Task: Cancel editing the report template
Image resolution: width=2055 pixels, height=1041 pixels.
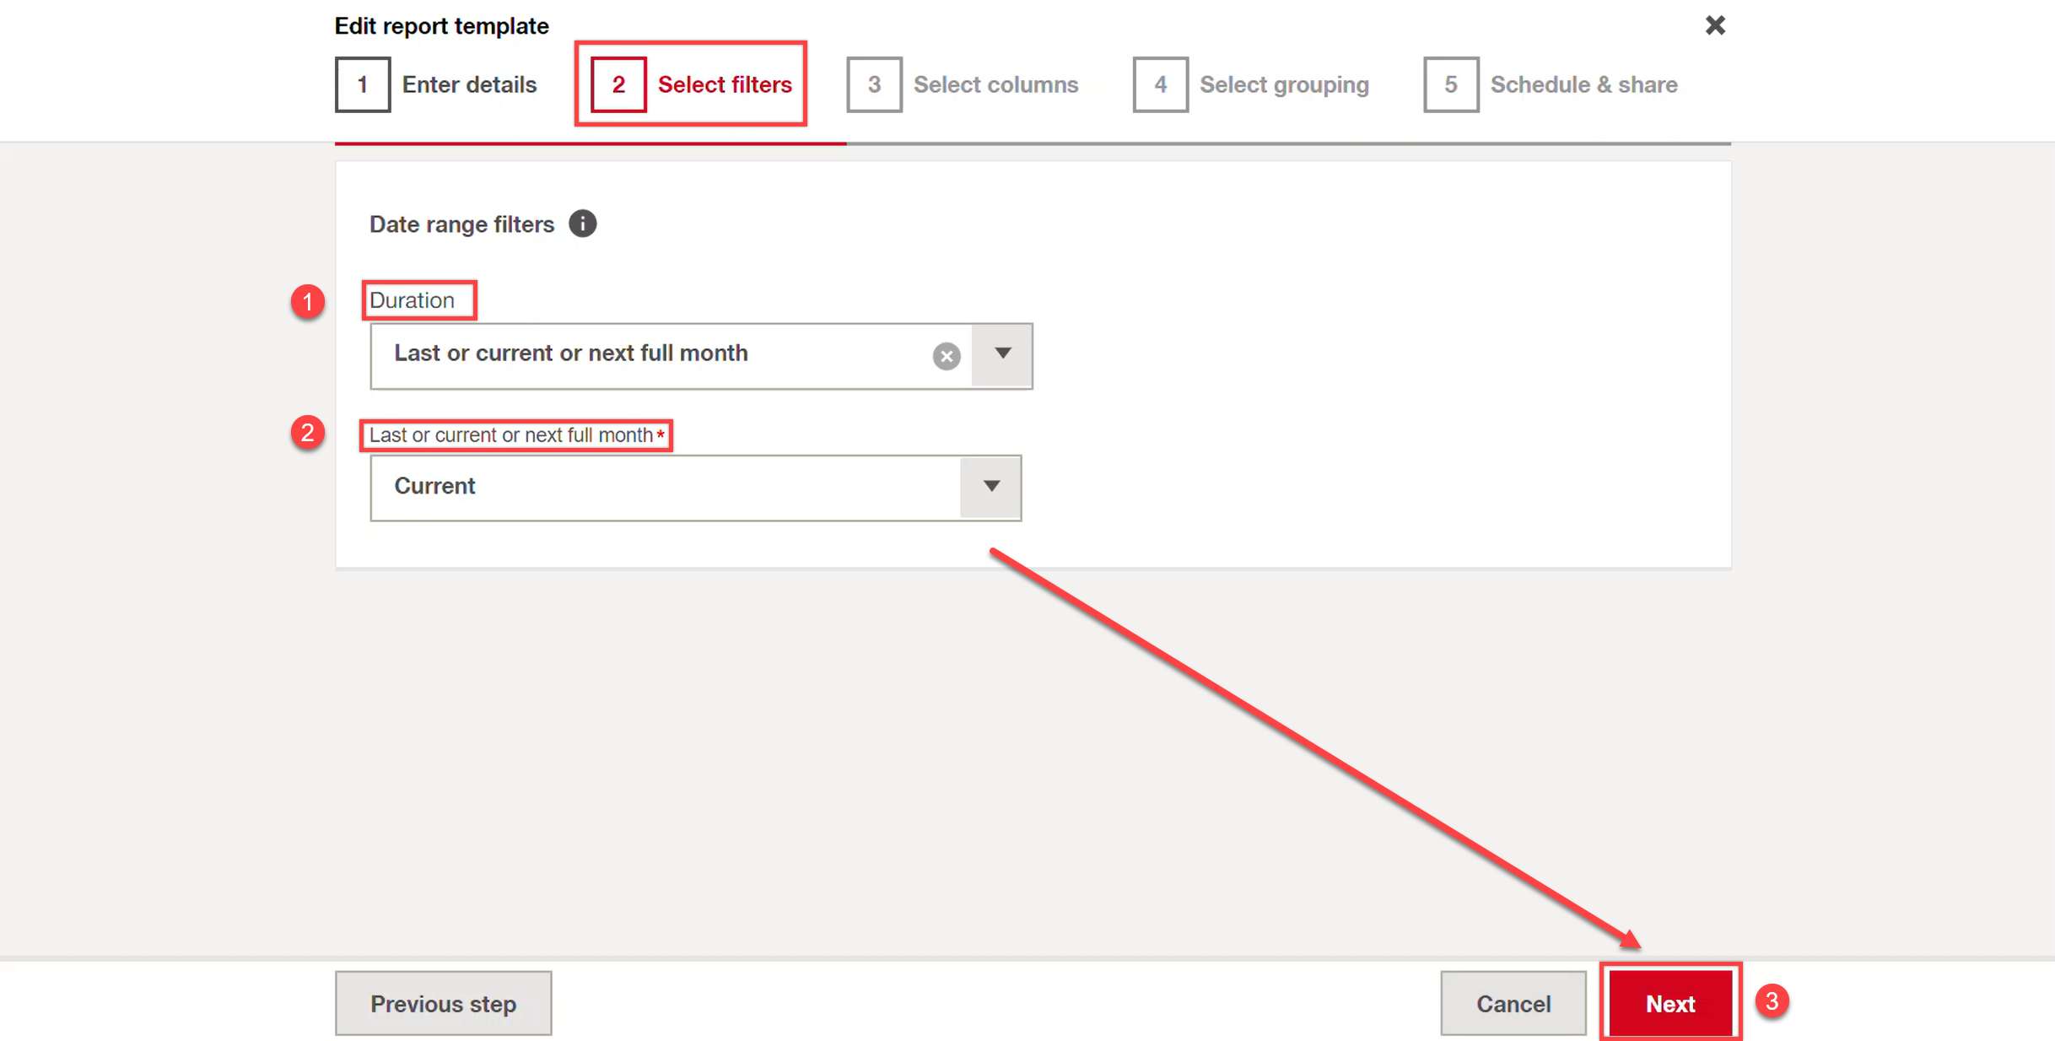Action: coord(1513,1003)
